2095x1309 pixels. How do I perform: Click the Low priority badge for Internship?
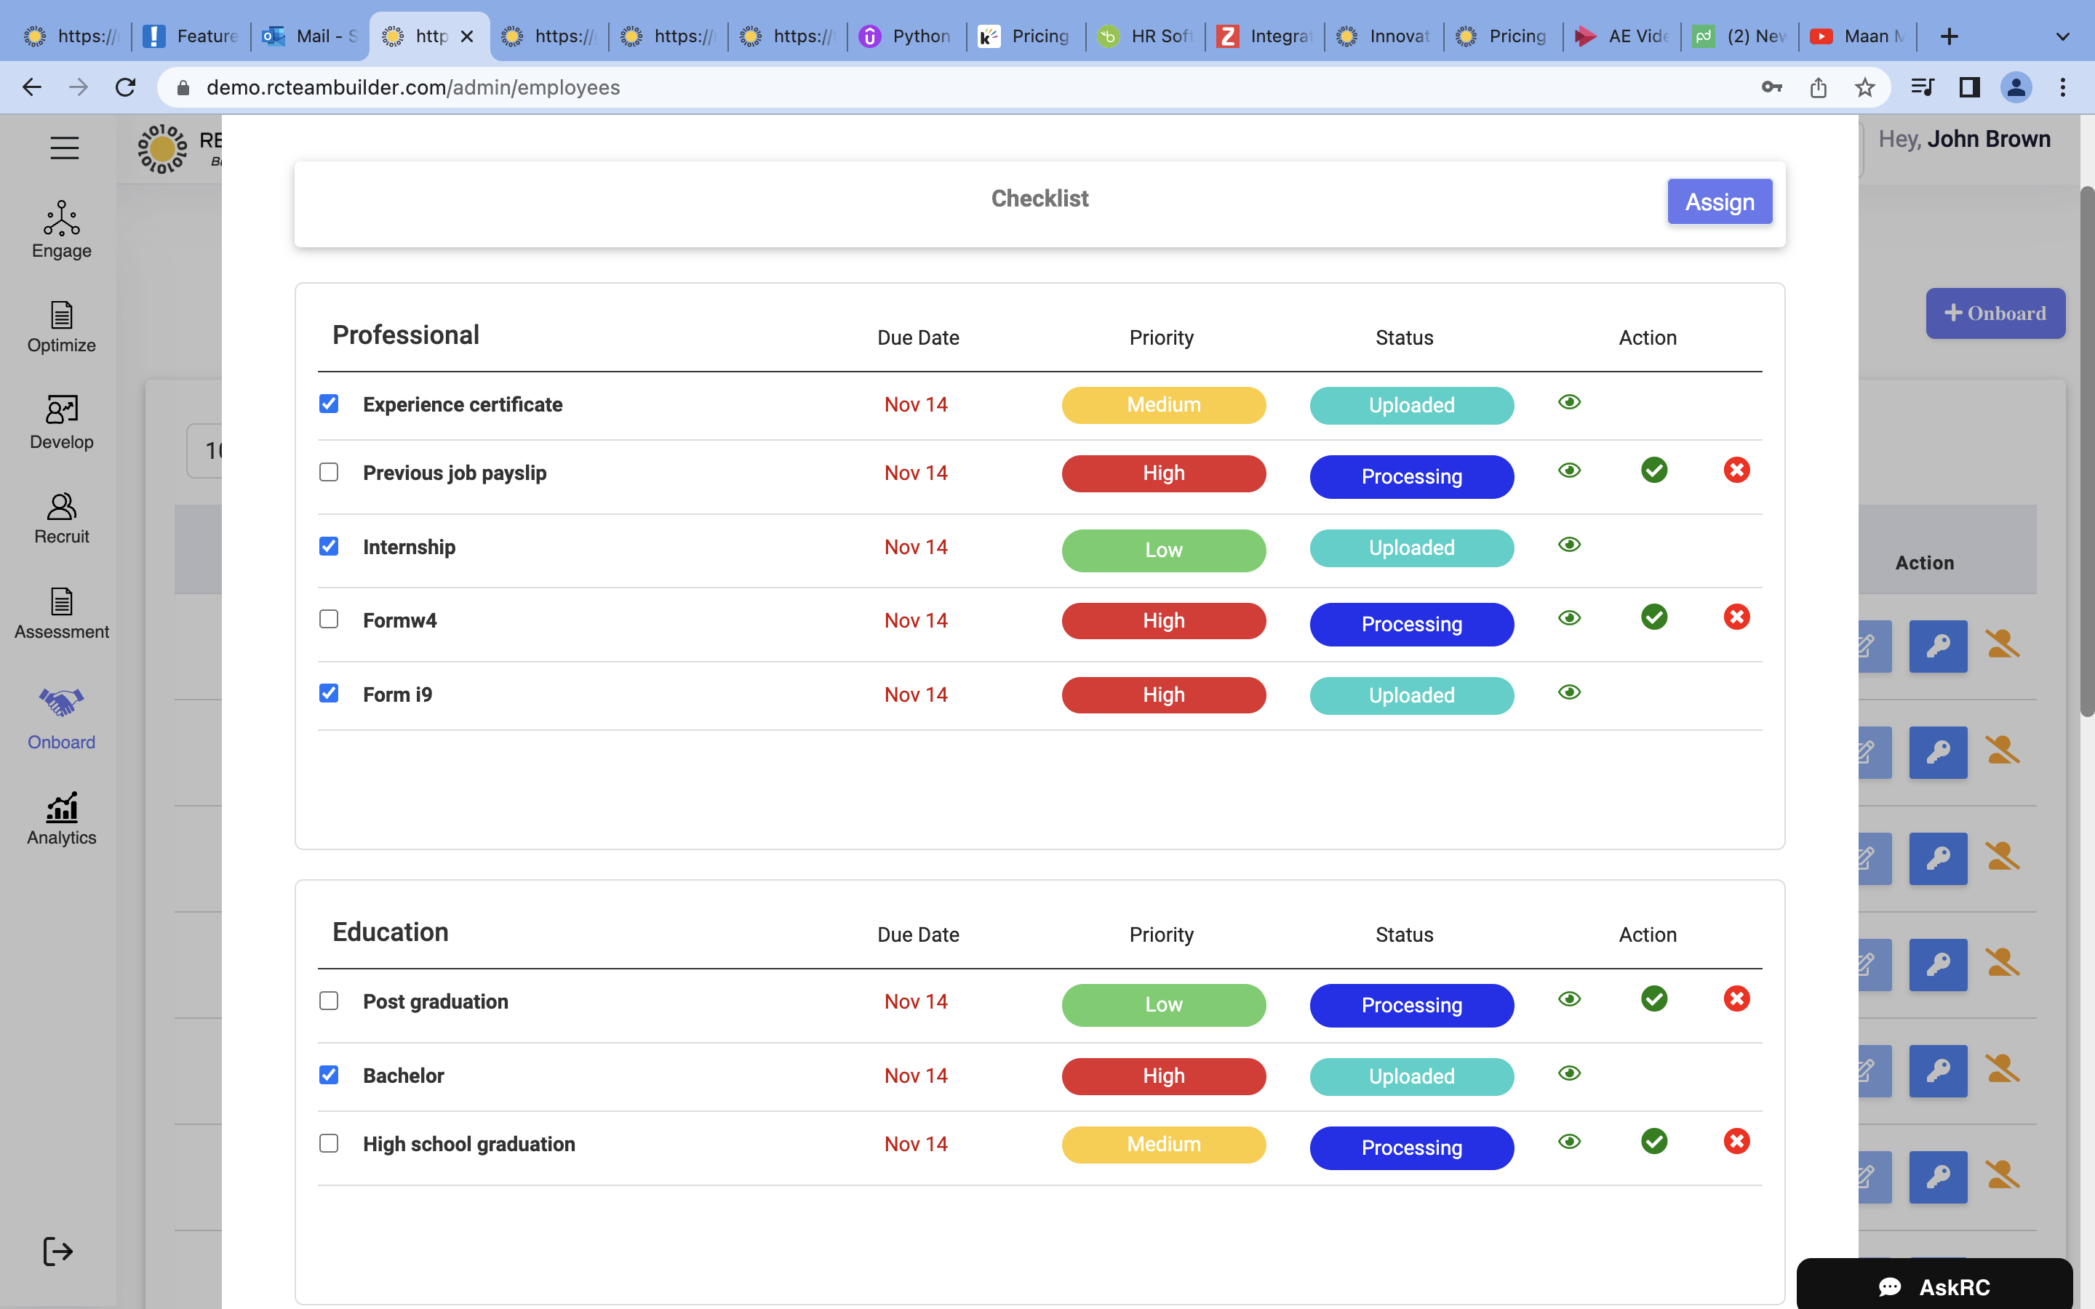click(1163, 550)
